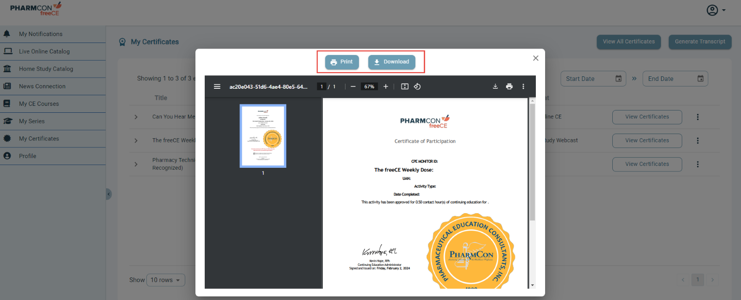741x300 pixels.
Task: Click the My CE Courses book icon
Action: (7, 104)
